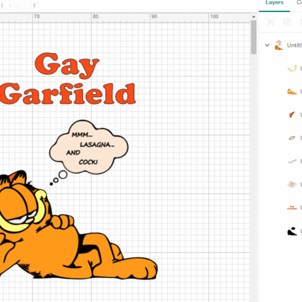Click the Y position input field
302x302 pixels.
pos(23,5)
